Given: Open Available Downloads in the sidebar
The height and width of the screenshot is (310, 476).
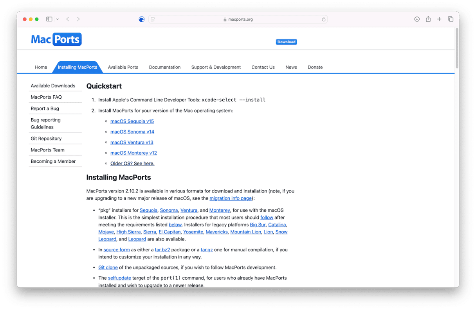Looking at the screenshot, I should click(x=53, y=86).
